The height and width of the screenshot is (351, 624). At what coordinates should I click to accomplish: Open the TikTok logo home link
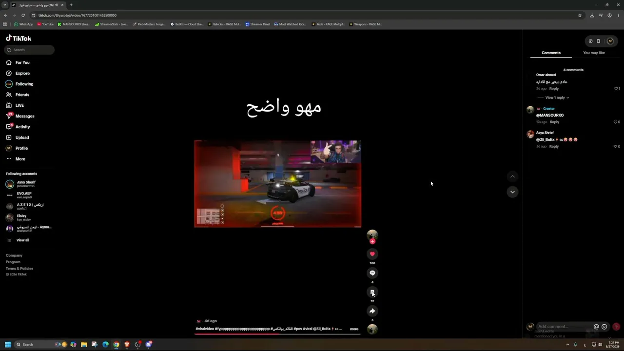[x=19, y=38]
